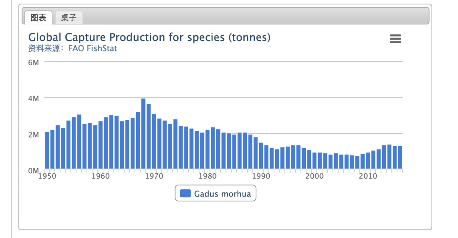Click the chart title Global Capture Production
The height and width of the screenshot is (238, 458).
(x=149, y=37)
